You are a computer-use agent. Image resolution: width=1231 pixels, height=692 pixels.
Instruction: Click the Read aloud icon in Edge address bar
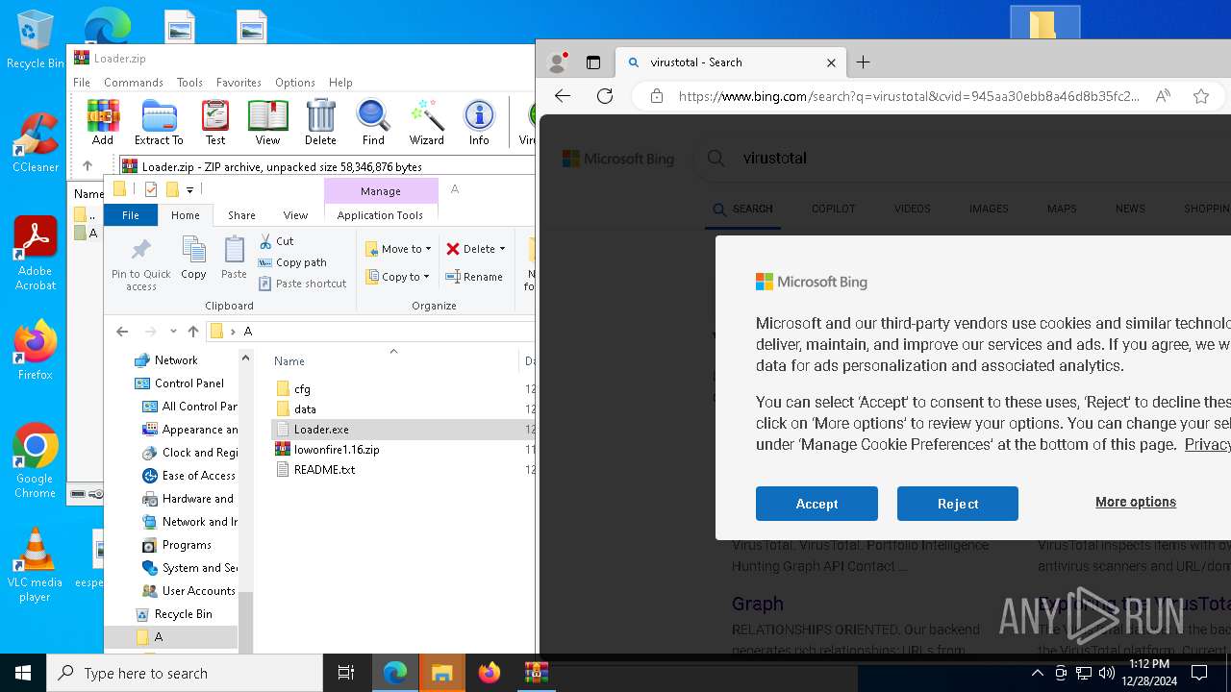(1163, 96)
